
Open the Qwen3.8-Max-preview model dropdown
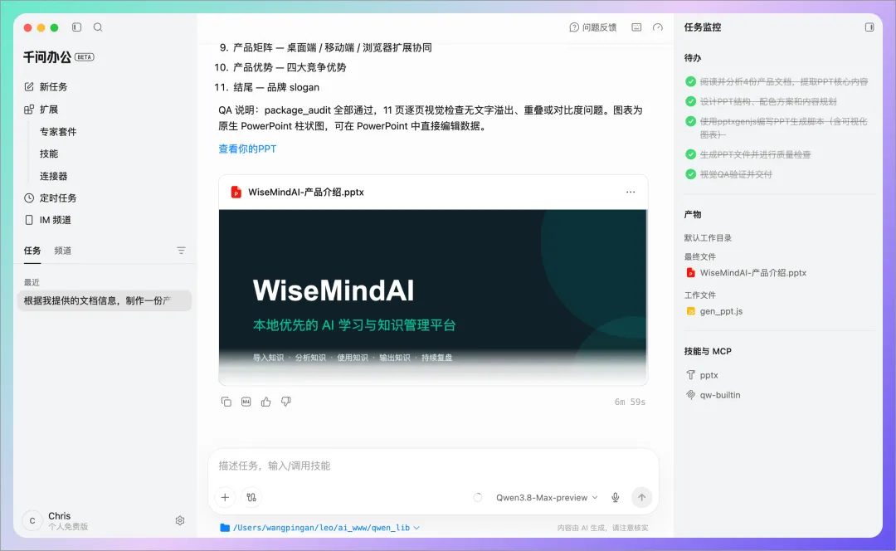coord(547,497)
